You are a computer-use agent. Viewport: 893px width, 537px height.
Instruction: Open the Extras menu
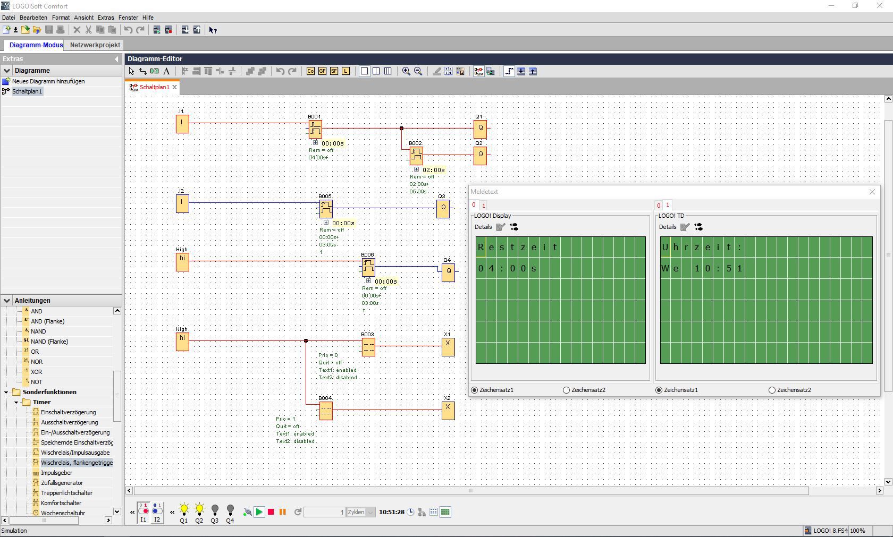click(x=106, y=18)
